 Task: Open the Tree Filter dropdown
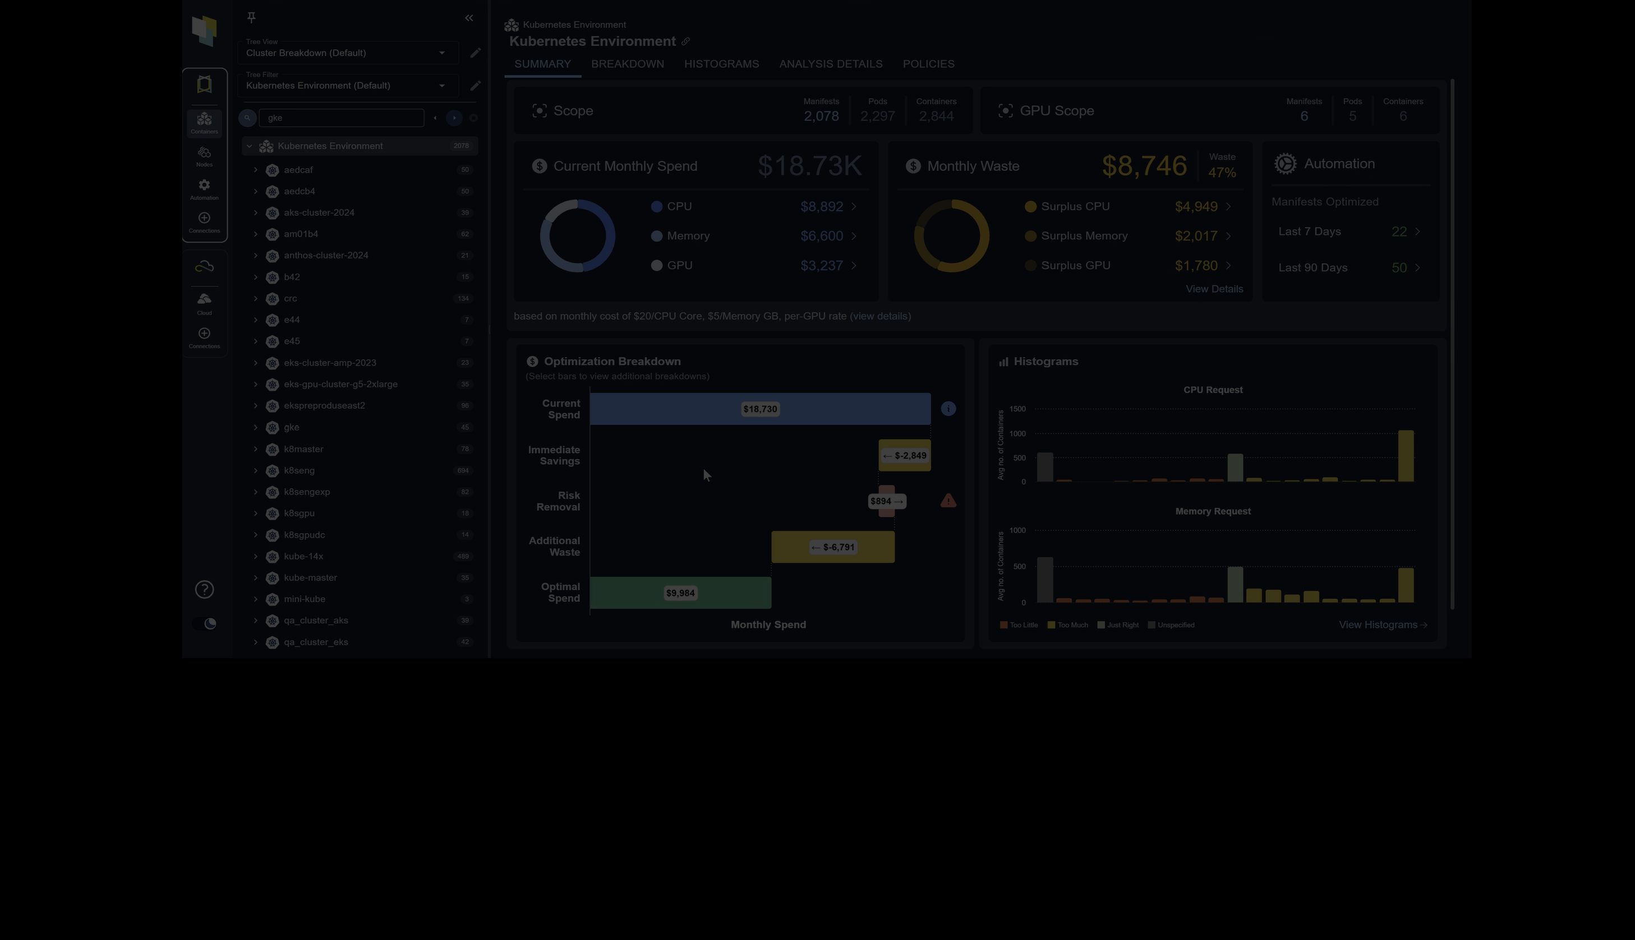[348, 86]
